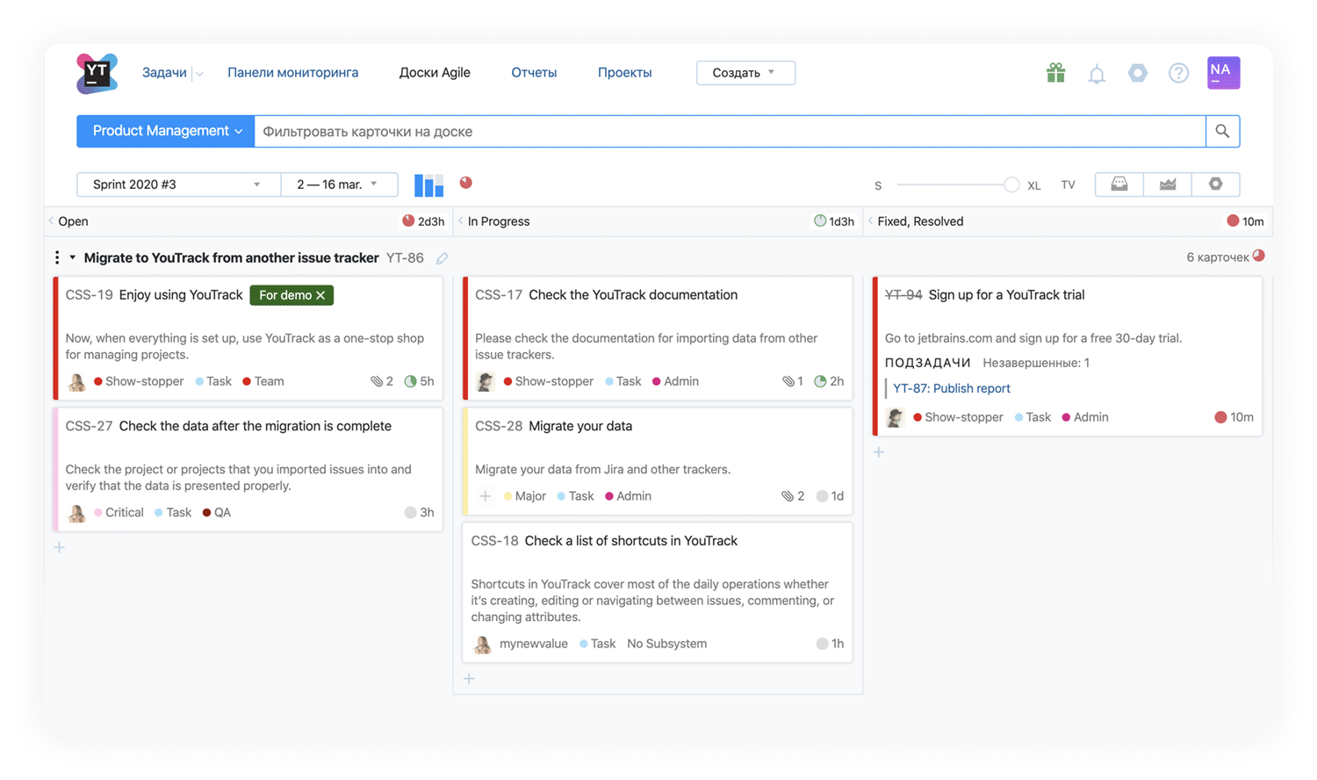
Task: Click the assignee avatar on CSS-17 card
Action: tap(486, 382)
